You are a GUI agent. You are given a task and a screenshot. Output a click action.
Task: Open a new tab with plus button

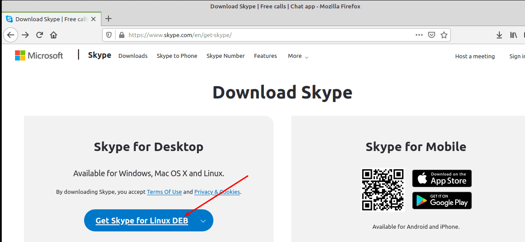pyautogui.click(x=108, y=19)
